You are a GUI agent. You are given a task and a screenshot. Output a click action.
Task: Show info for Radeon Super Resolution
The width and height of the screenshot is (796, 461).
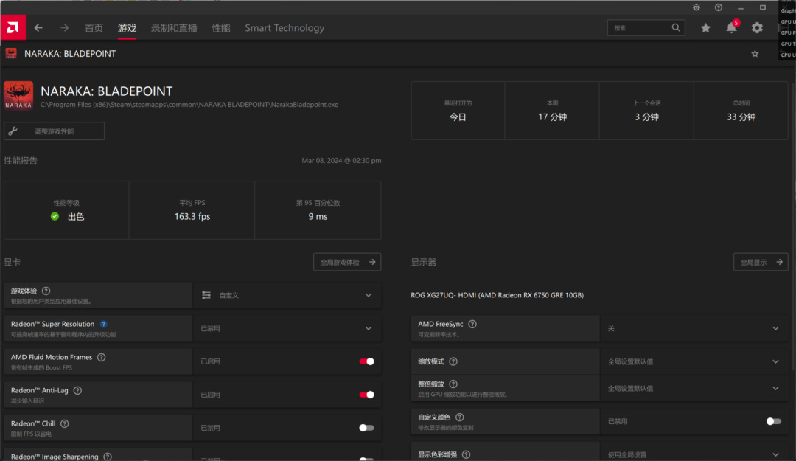(x=104, y=324)
